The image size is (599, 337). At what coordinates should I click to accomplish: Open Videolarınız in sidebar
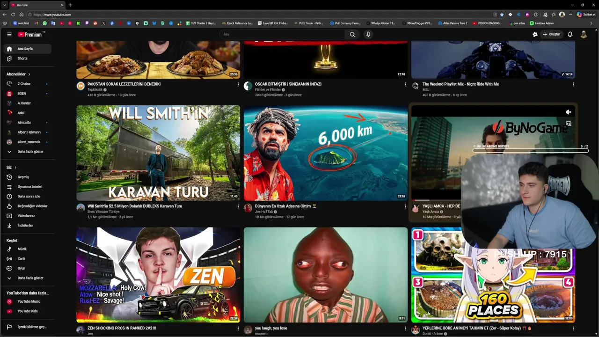coord(28,216)
